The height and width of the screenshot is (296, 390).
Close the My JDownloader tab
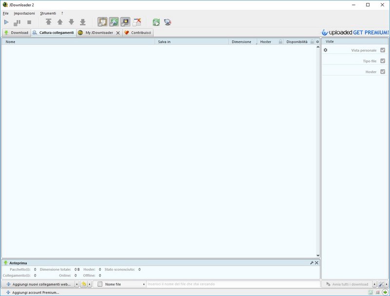(x=118, y=33)
